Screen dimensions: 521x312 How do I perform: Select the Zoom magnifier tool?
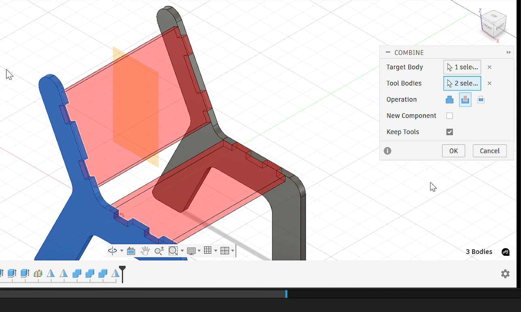(159, 251)
